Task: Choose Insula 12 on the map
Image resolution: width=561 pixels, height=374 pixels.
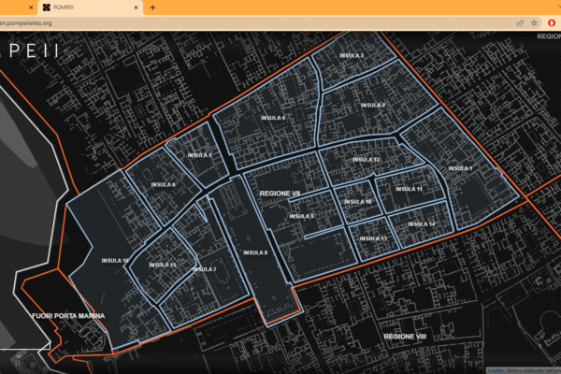Action: coord(366,160)
